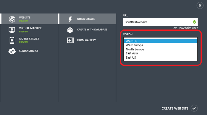Viewport: 207px width, 115px height.
Task: Select East Asia in the region list
Action: [160, 53]
